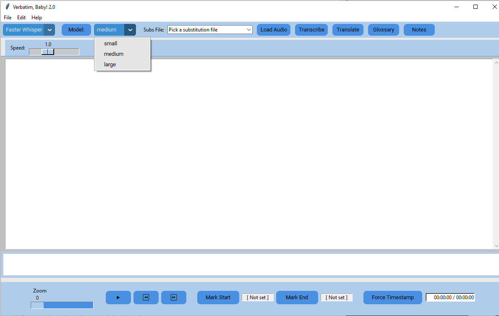This screenshot has height=316, width=499.
Task: Open the Help menu
Action: tap(37, 18)
